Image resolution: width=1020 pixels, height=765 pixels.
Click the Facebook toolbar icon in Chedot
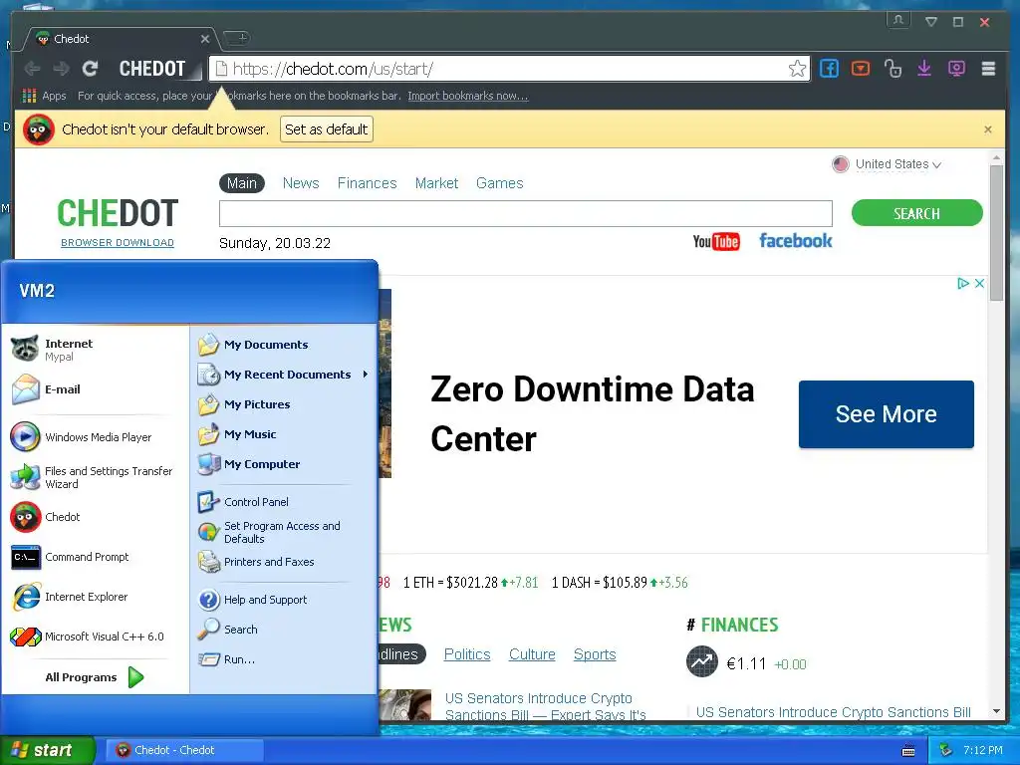829,69
